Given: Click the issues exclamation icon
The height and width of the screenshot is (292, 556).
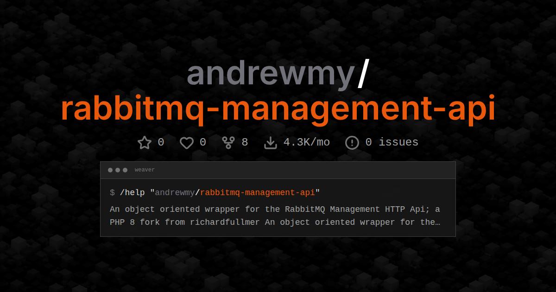Looking at the screenshot, I should 352,142.
